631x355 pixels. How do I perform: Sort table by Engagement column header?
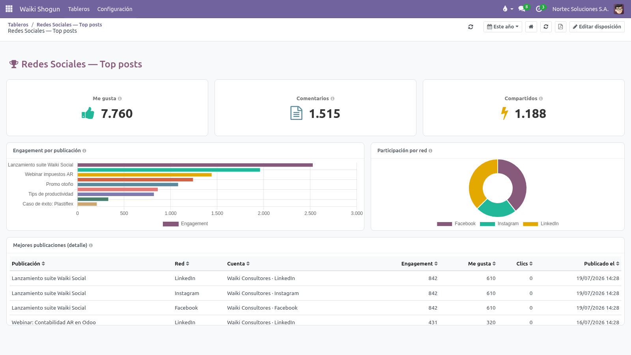pyautogui.click(x=419, y=263)
